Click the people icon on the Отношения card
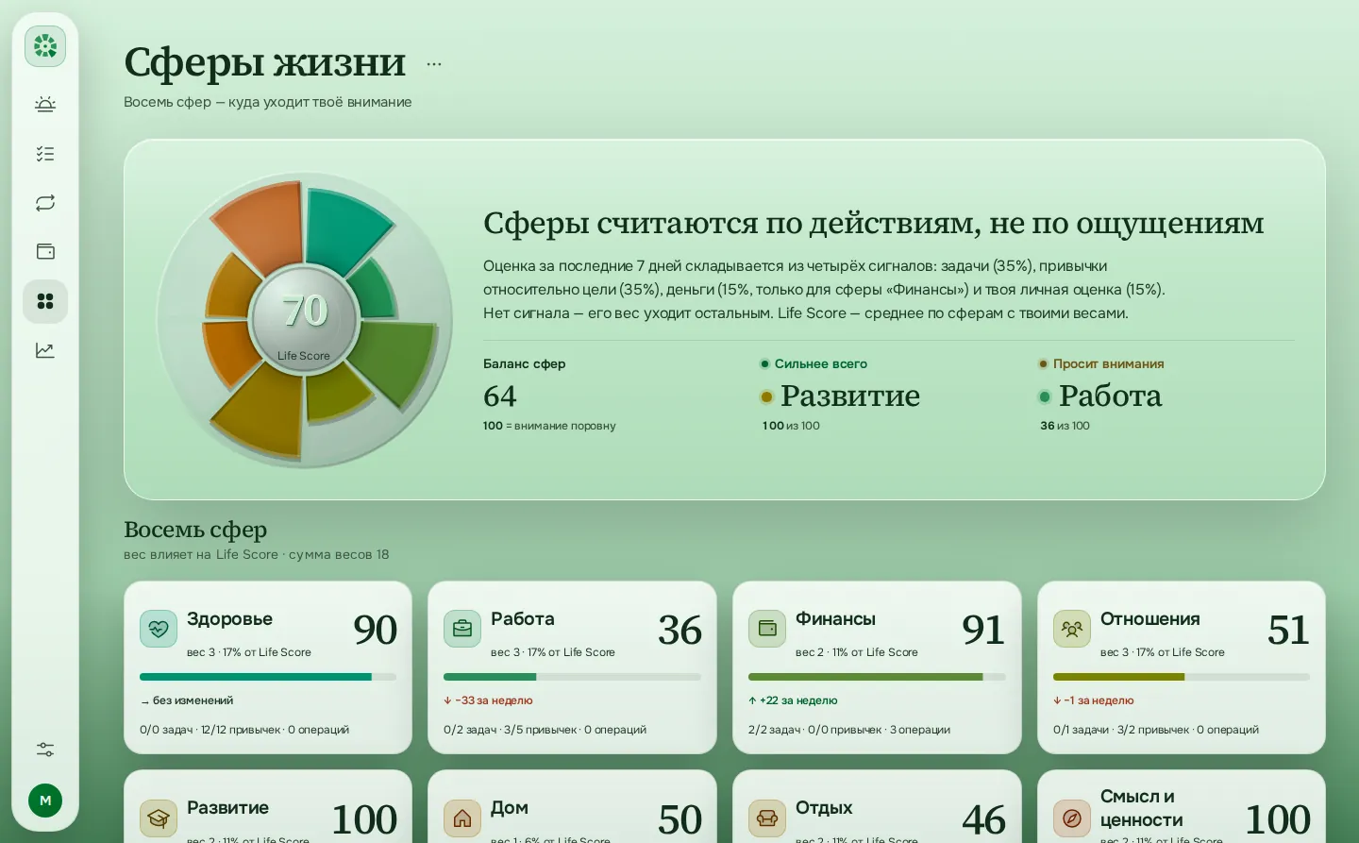This screenshot has width=1359, height=843. tap(1072, 629)
